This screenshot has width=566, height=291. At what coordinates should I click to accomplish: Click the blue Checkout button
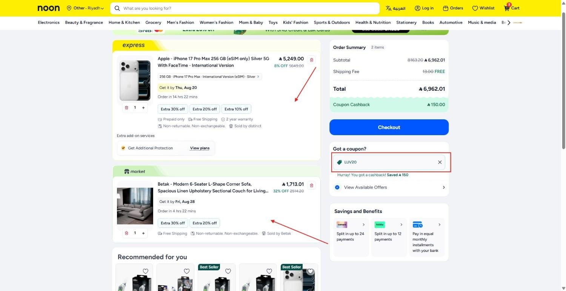pyautogui.click(x=389, y=127)
